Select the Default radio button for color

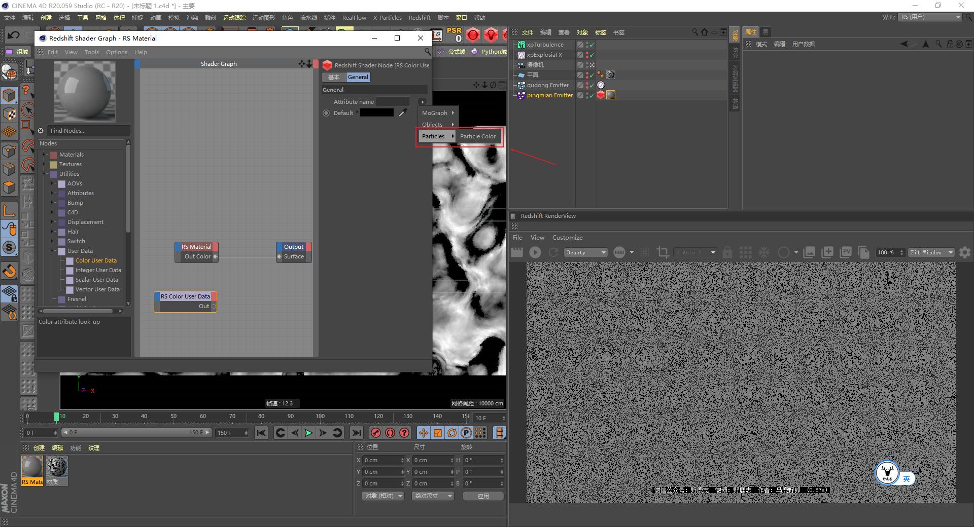coord(326,112)
